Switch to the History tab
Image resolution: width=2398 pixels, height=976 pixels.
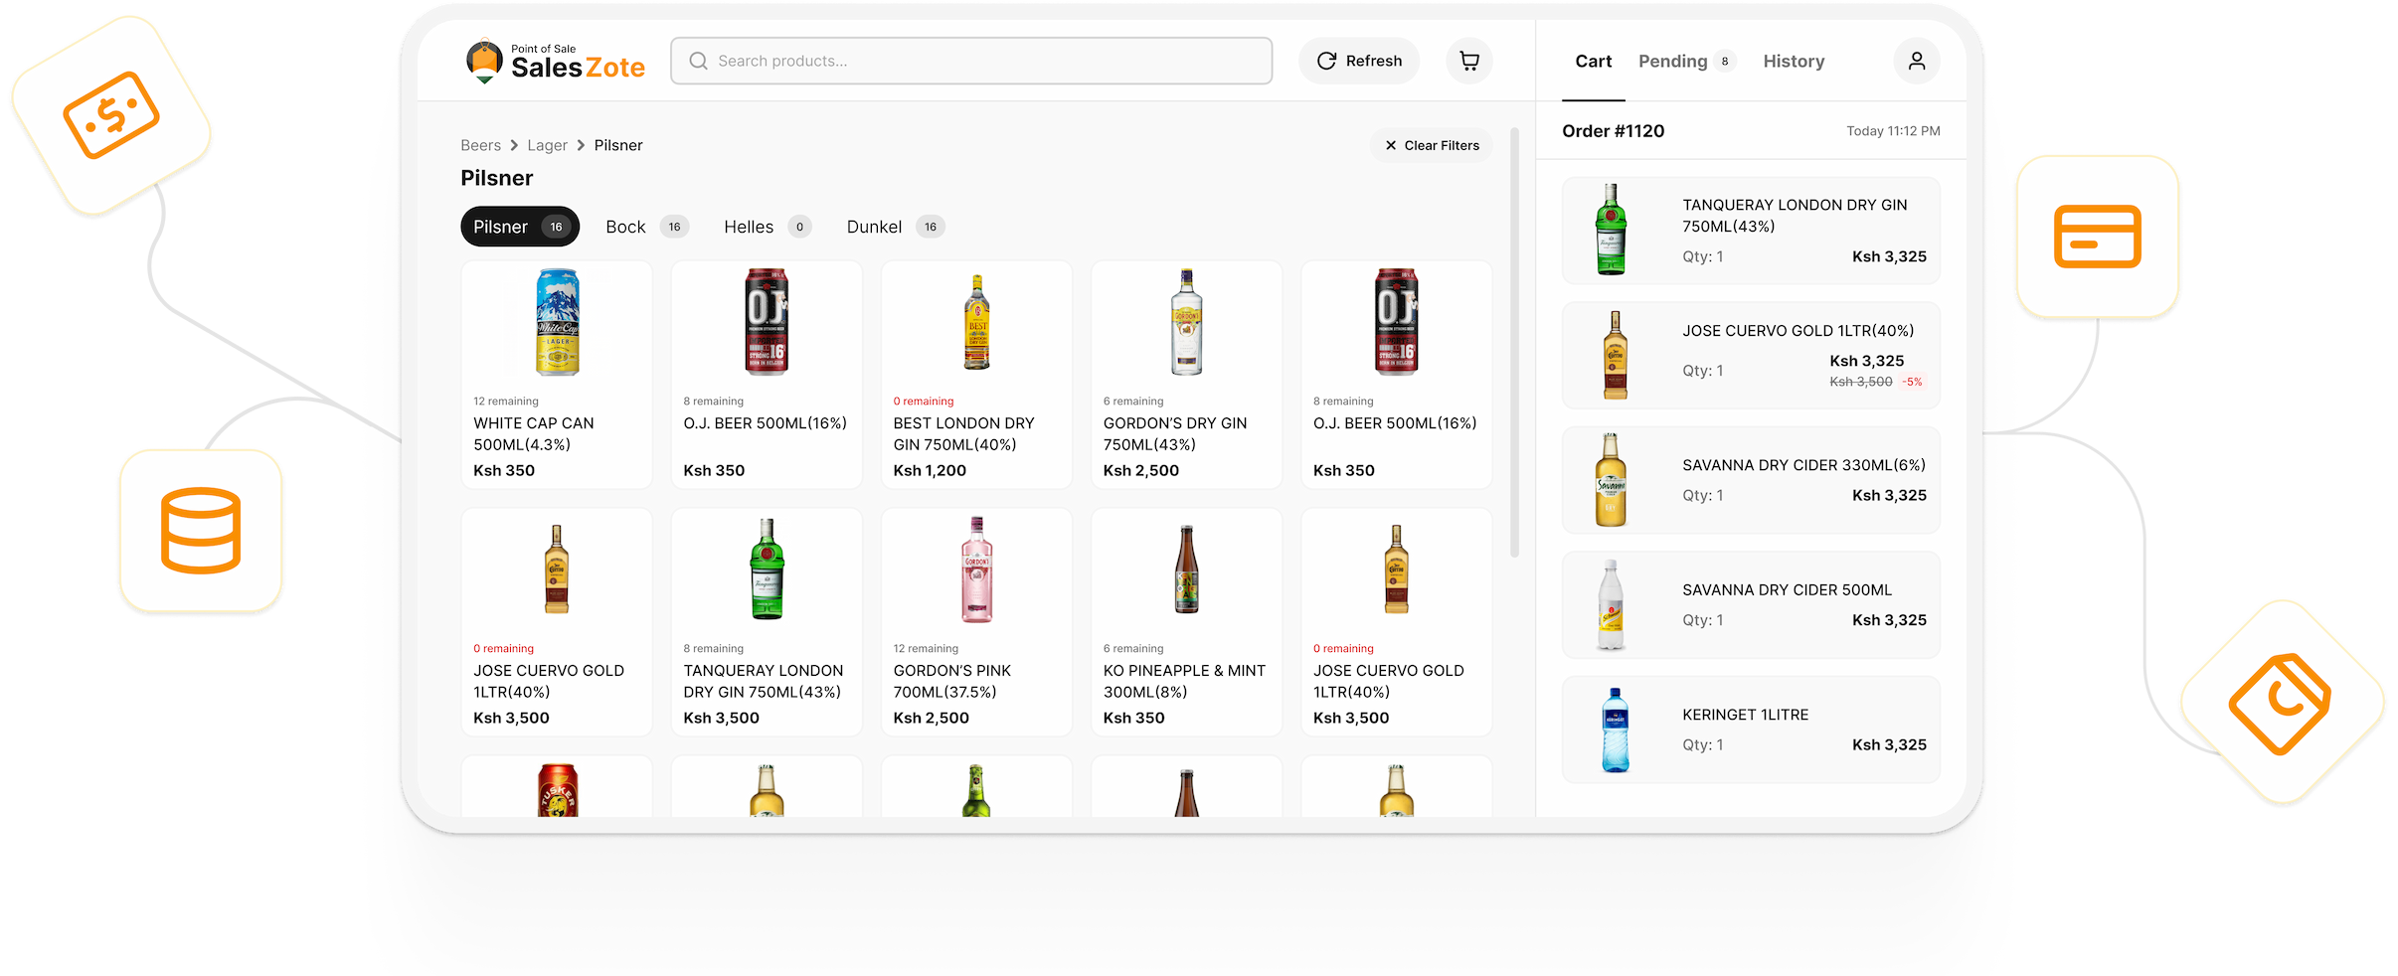pos(1794,62)
